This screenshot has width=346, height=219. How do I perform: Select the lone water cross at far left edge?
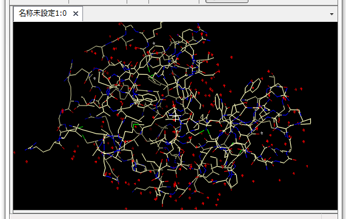tap(15, 152)
